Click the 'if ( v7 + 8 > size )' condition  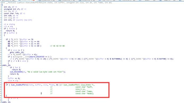click(18, 61)
